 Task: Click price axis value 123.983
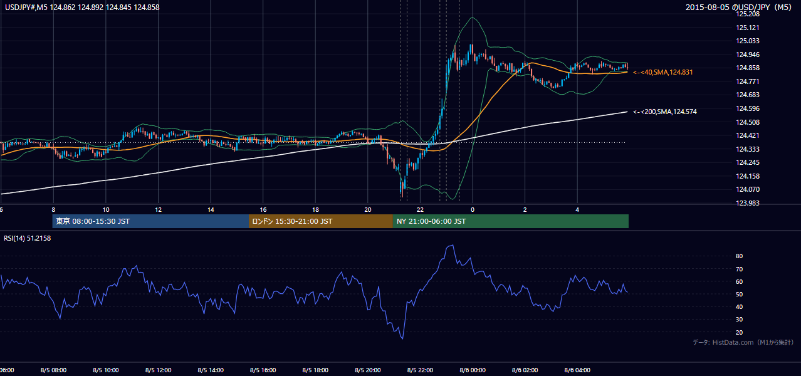[748, 203]
